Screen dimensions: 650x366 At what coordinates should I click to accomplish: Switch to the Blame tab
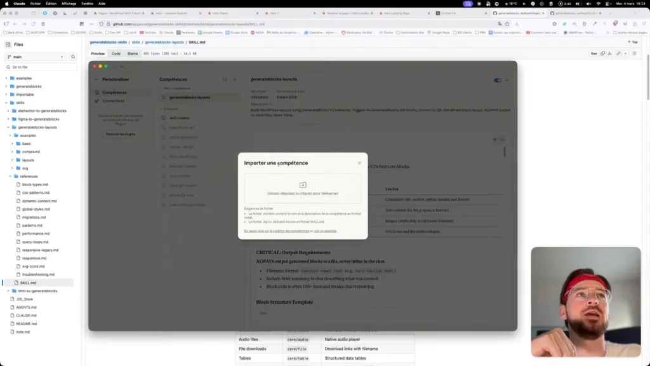tap(133, 53)
